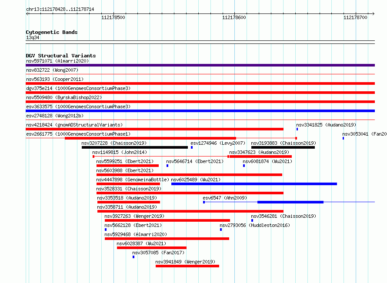This screenshot has width=387, height=283.
Task: Click the nsv3207228 (Chaisson2019) black bar
Action: (x=135, y=147)
